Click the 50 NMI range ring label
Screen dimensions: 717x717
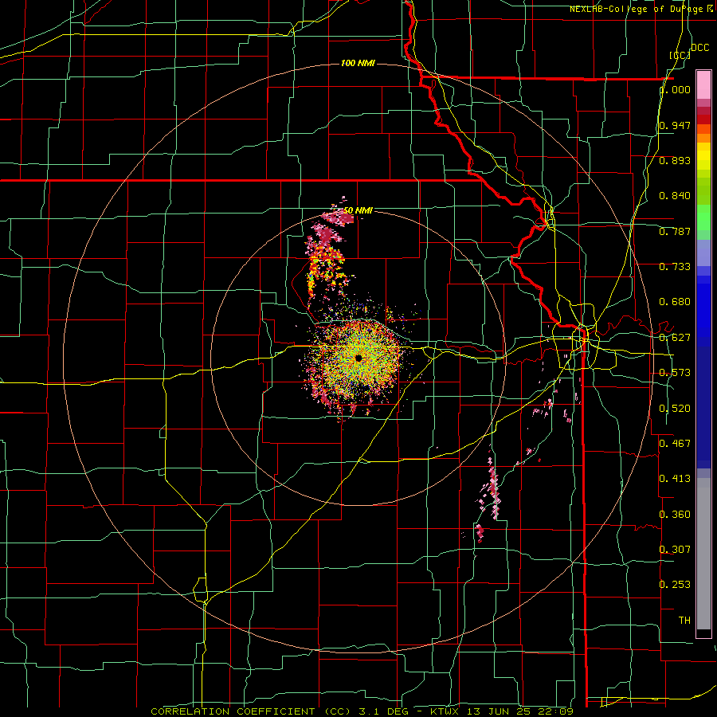coord(358,211)
